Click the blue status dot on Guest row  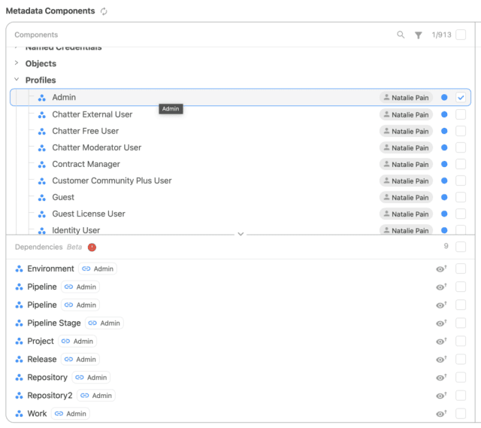444,197
